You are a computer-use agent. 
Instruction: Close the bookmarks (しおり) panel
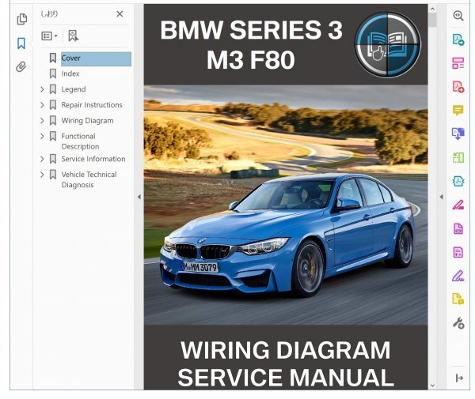tap(120, 14)
